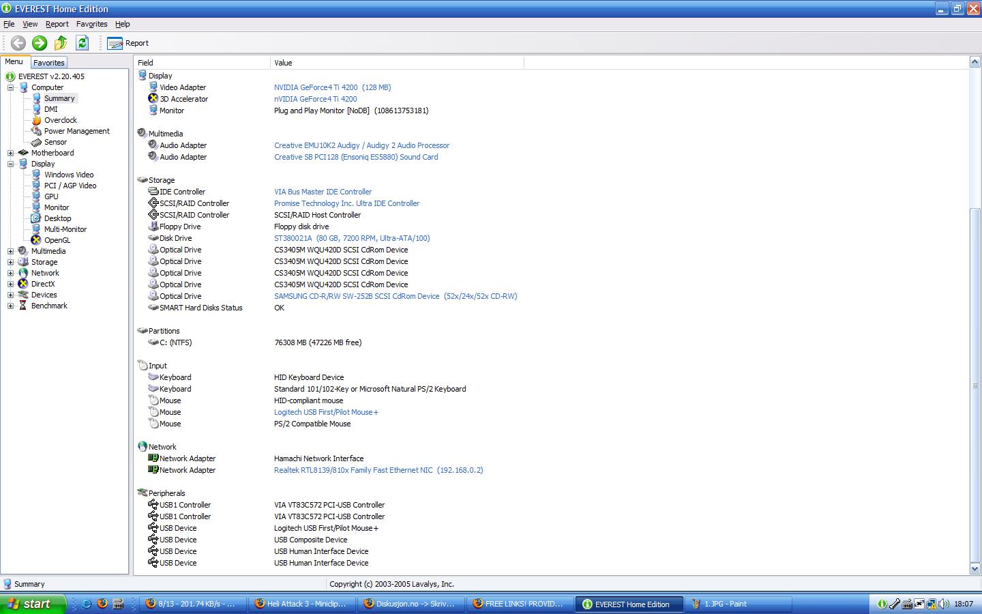This screenshot has width=982, height=614.
Task: Expand the Storage tree node
Action: pyautogui.click(x=10, y=262)
